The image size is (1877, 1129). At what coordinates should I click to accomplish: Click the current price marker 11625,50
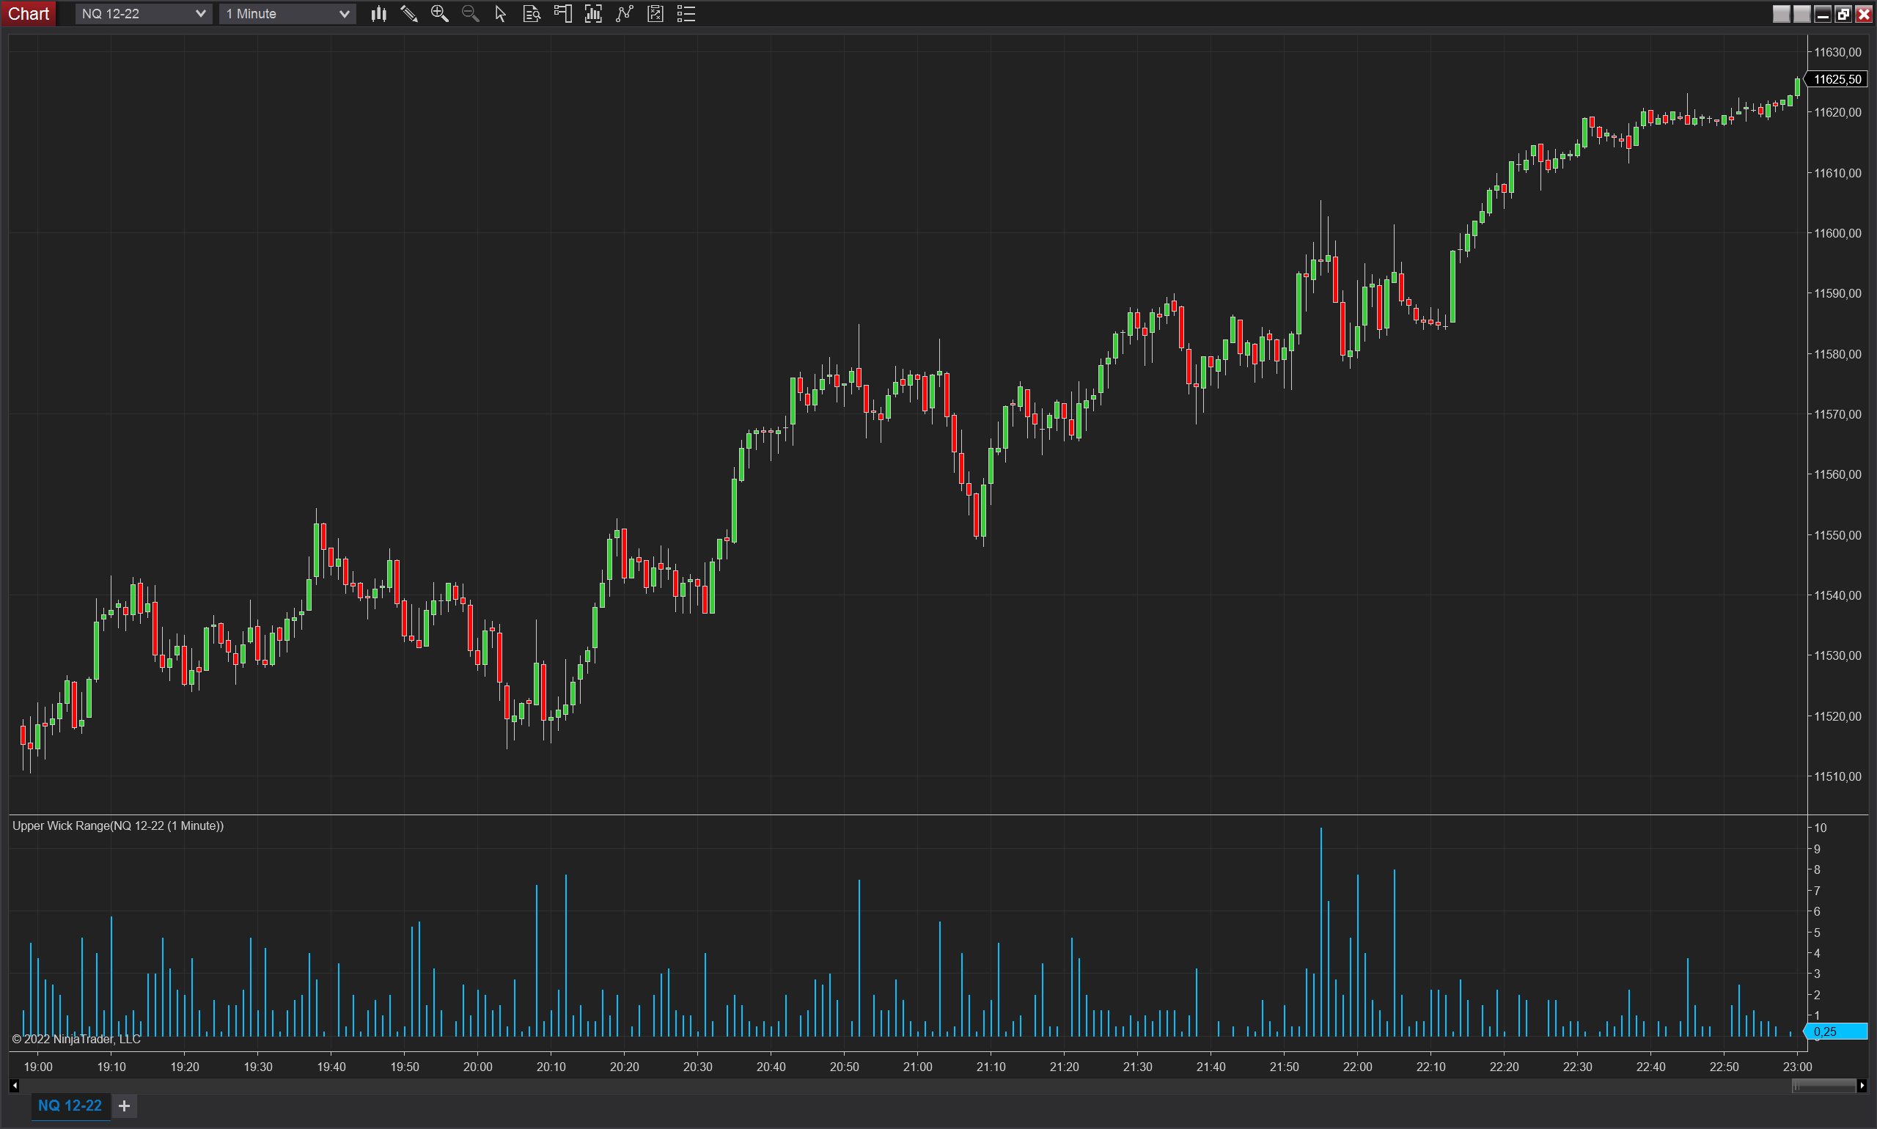tap(1837, 79)
